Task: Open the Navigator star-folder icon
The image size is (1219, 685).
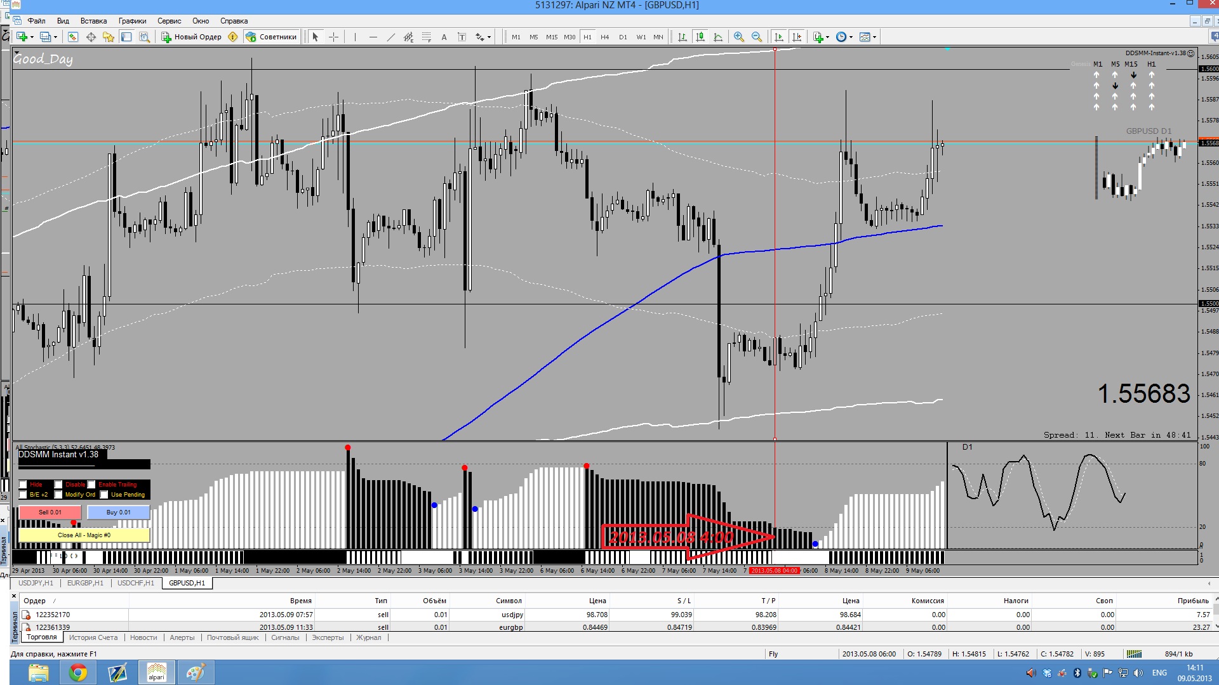Action: coord(109,37)
